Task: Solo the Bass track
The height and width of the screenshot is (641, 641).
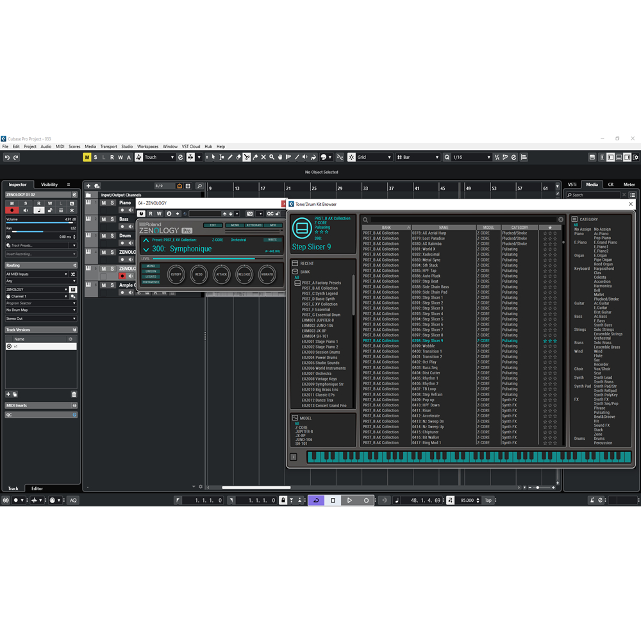Action: point(112,219)
